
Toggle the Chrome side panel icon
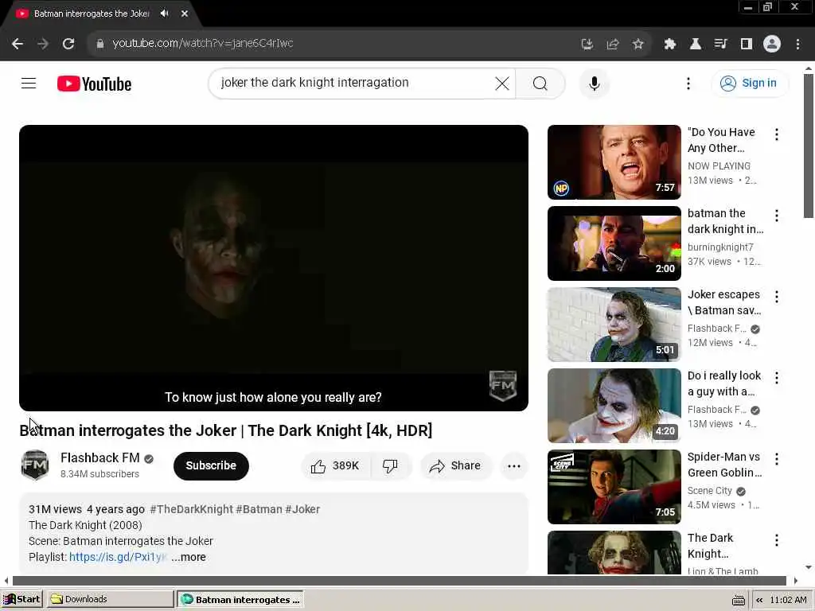tap(747, 45)
